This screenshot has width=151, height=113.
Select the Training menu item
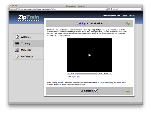click(29, 43)
